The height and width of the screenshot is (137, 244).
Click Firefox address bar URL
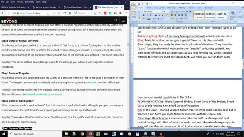(x=30, y=13)
